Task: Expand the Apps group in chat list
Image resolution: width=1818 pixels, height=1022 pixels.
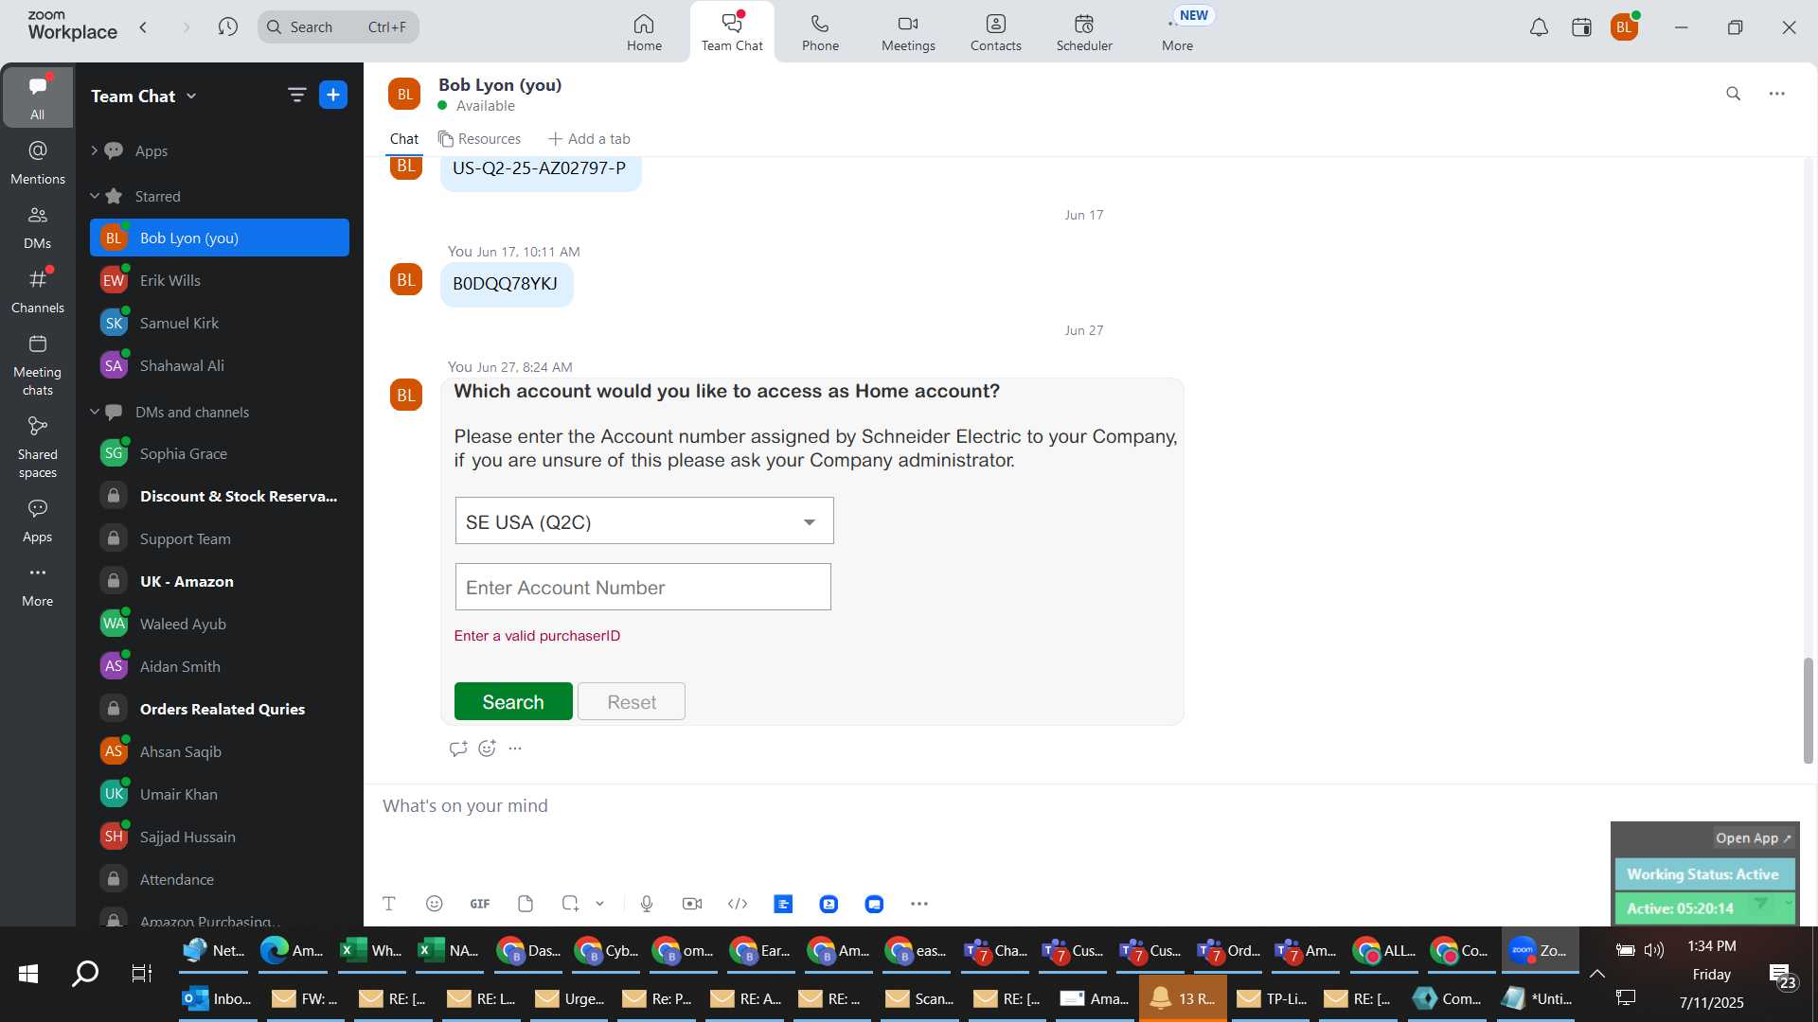Action: pos(95,150)
